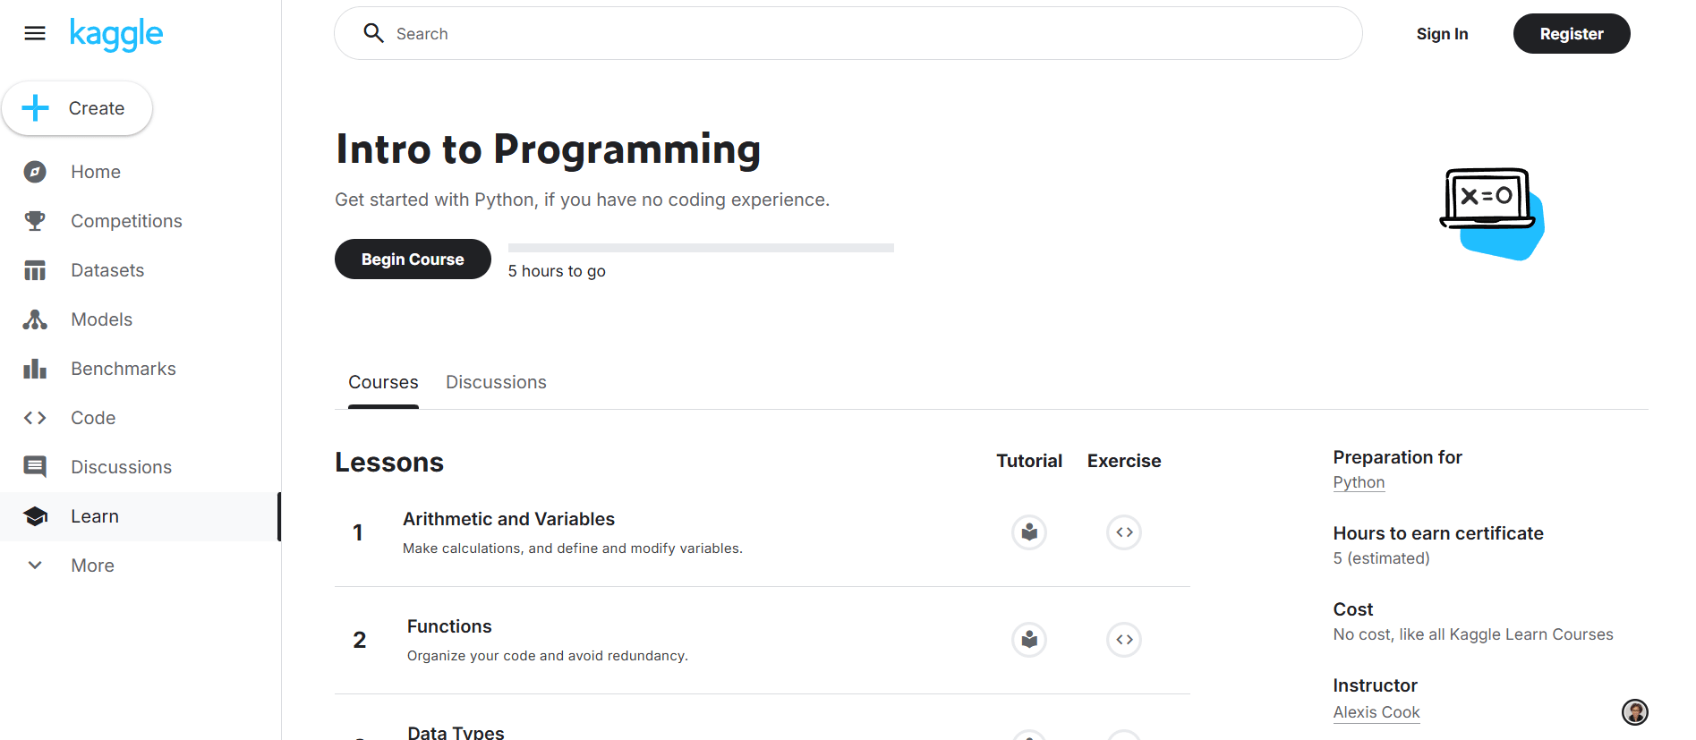Select the Courses tab

[x=383, y=382]
